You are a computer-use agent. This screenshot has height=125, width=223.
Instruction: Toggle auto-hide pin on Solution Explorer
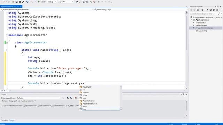click(218, 6)
